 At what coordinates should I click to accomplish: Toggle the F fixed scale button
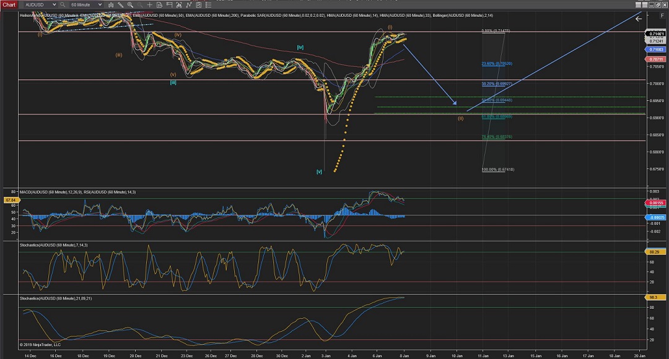[662, 15]
